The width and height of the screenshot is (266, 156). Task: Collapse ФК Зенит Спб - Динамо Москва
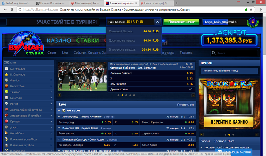[x=201, y=147]
